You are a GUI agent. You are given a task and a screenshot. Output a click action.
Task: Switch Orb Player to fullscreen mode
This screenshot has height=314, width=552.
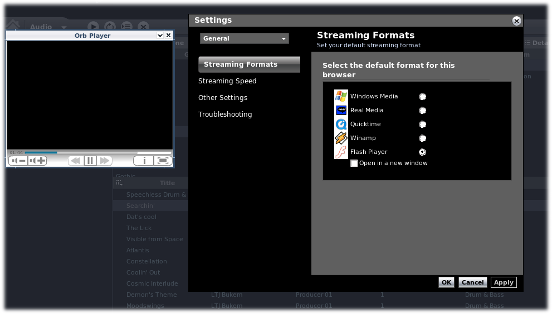163,161
